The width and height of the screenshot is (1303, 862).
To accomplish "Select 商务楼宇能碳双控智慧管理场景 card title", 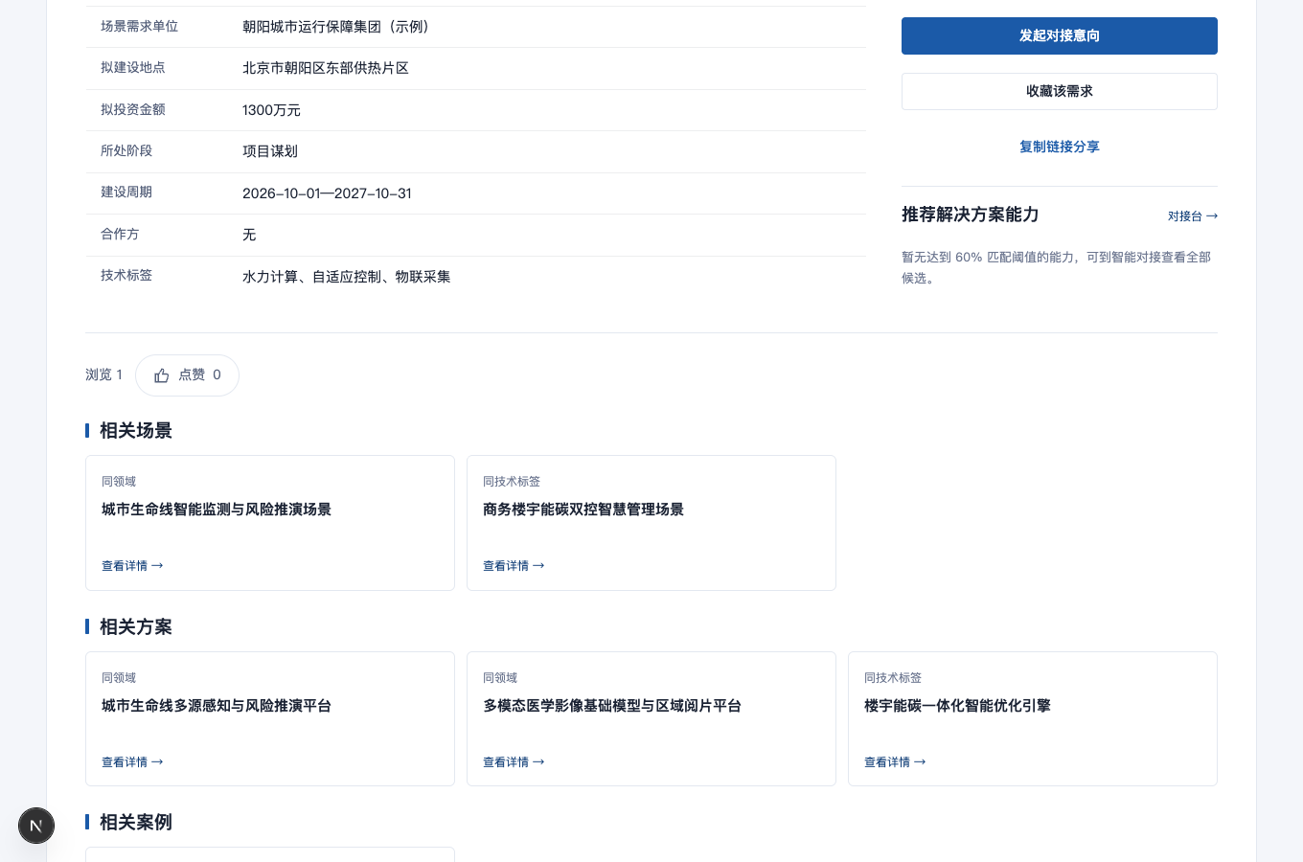I will (x=583, y=510).
